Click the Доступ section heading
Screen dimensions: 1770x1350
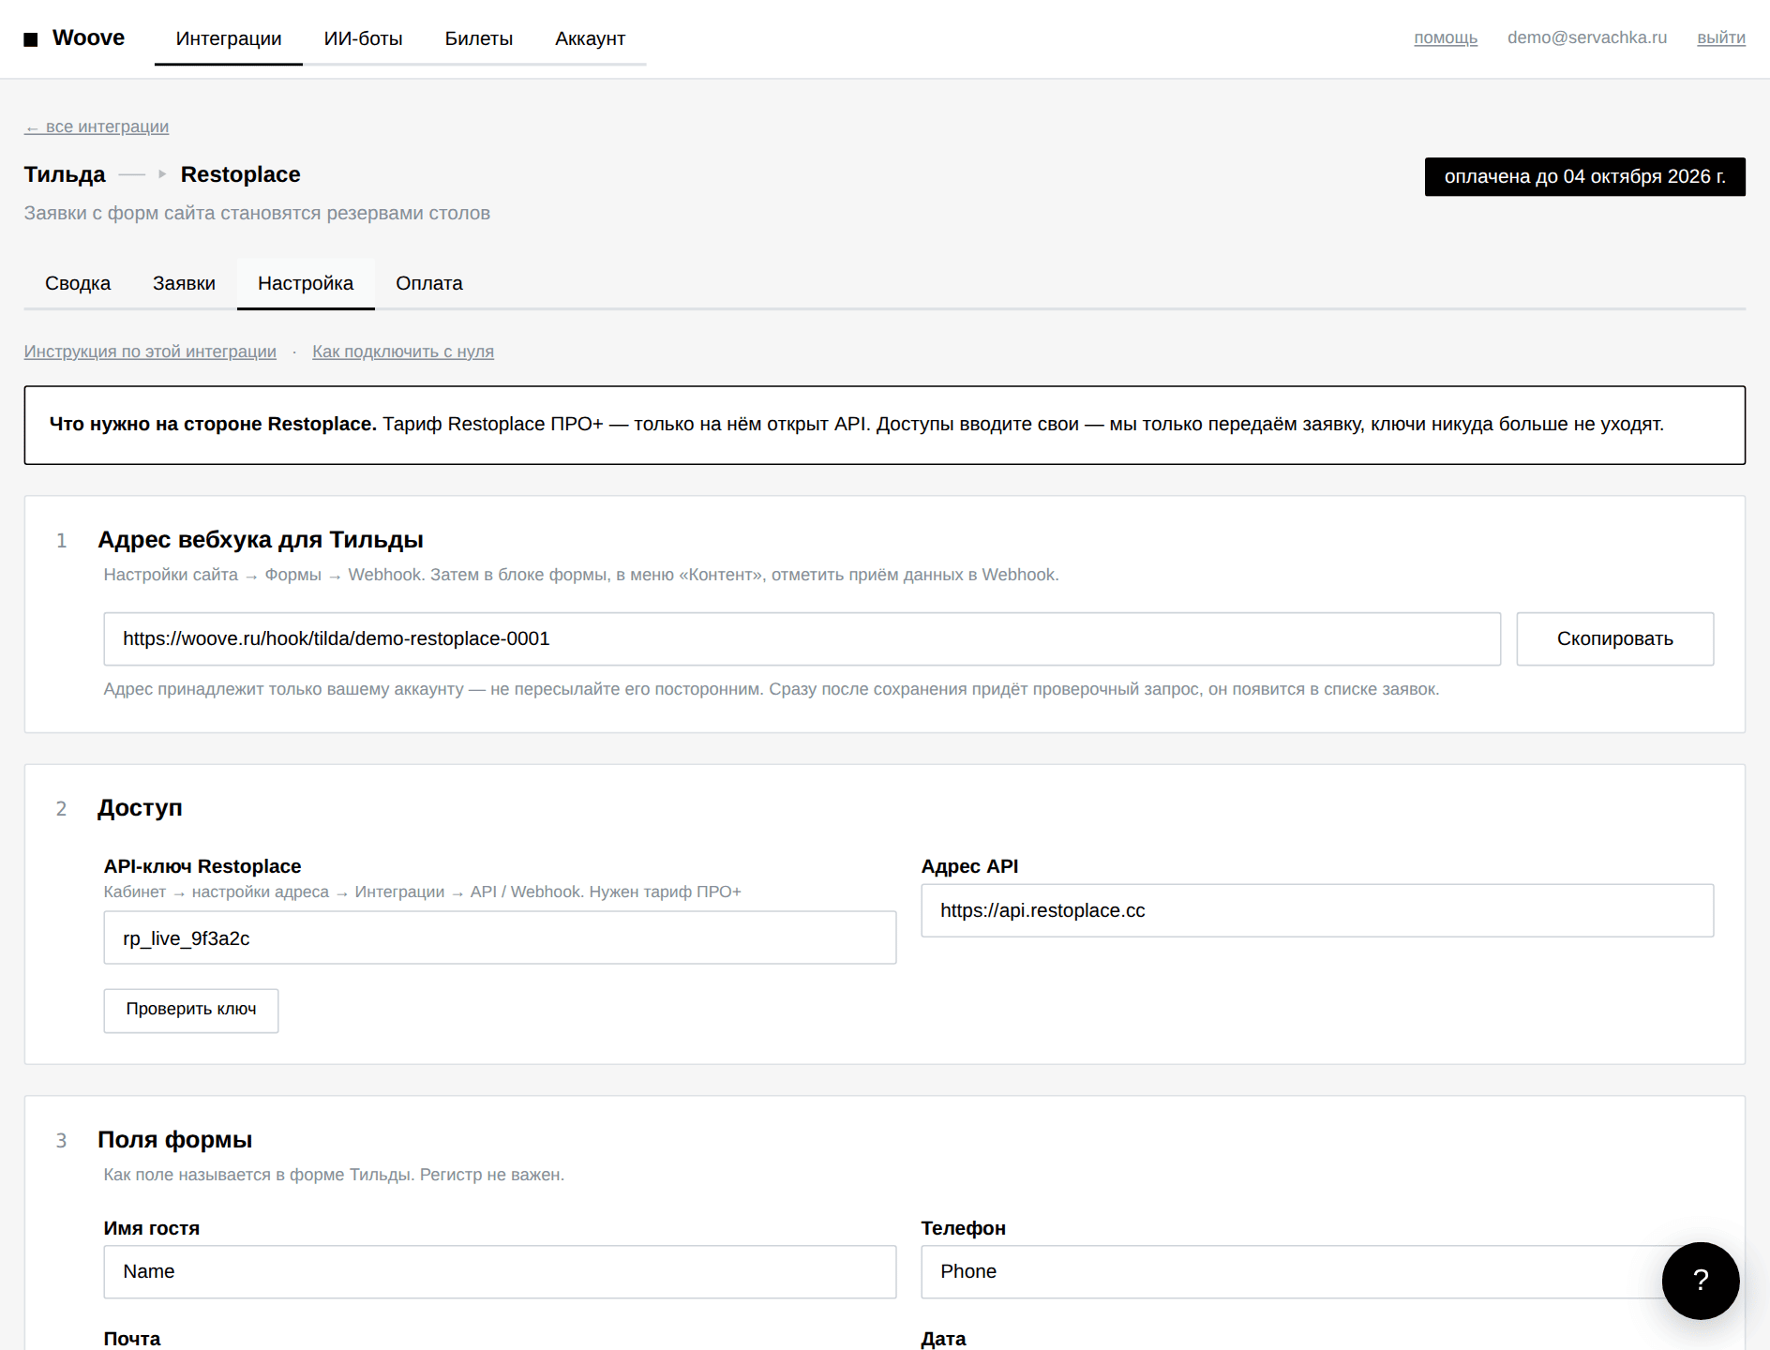(x=140, y=808)
